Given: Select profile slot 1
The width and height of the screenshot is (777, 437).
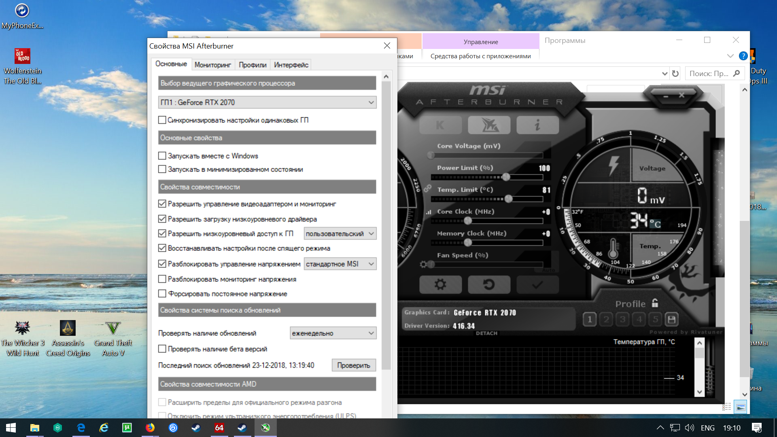Looking at the screenshot, I should point(590,320).
